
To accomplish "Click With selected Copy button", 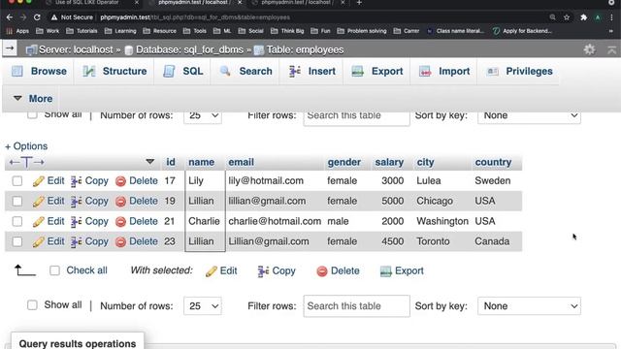I will (x=277, y=271).
